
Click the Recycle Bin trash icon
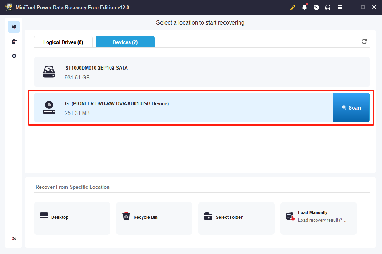coord(126,216)
